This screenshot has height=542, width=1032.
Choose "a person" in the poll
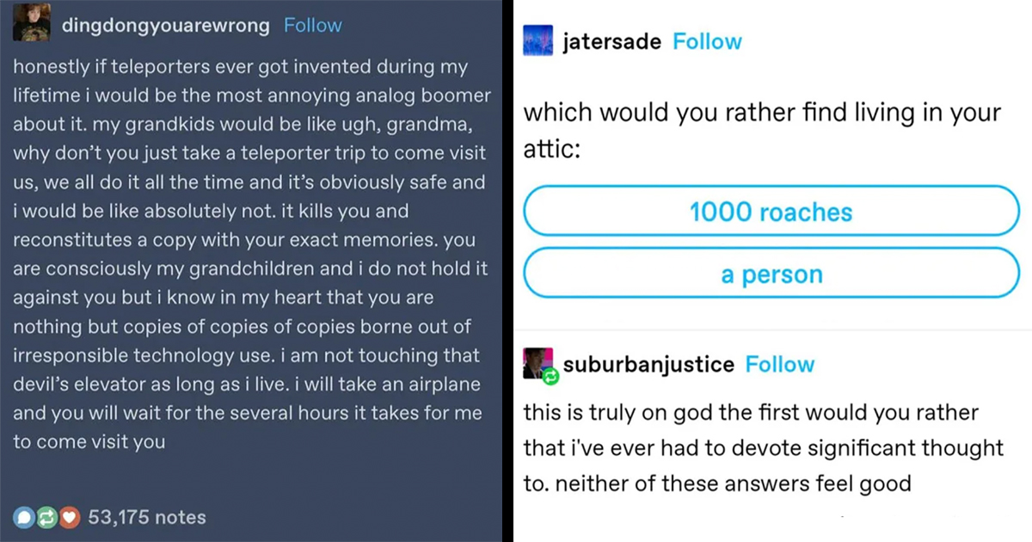(x=771, y=275)
